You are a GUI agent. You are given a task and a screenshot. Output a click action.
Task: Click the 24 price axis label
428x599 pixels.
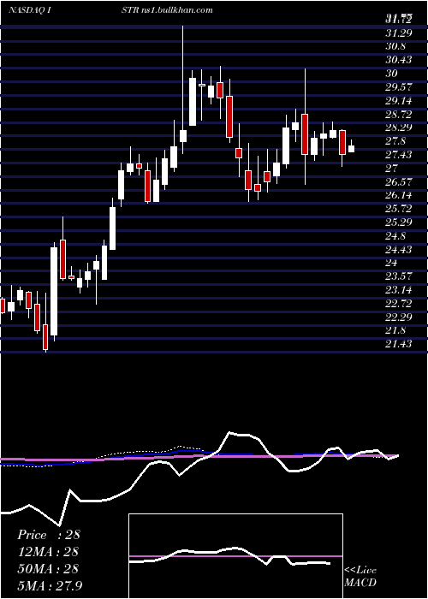pyautogui.click(x=392, y=263)
